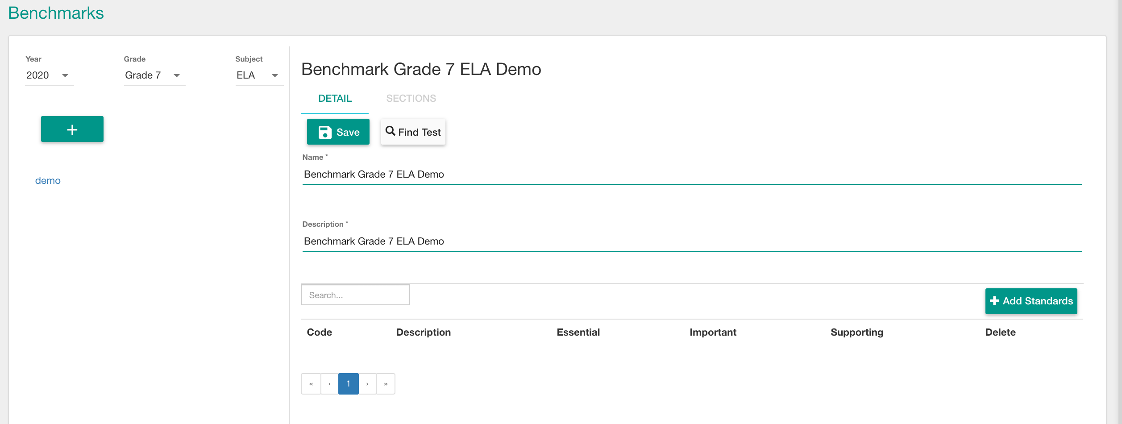This screenshot has width=1122, height=424.
Task: Click into the Name input field
Action: [x=692, y=175]
